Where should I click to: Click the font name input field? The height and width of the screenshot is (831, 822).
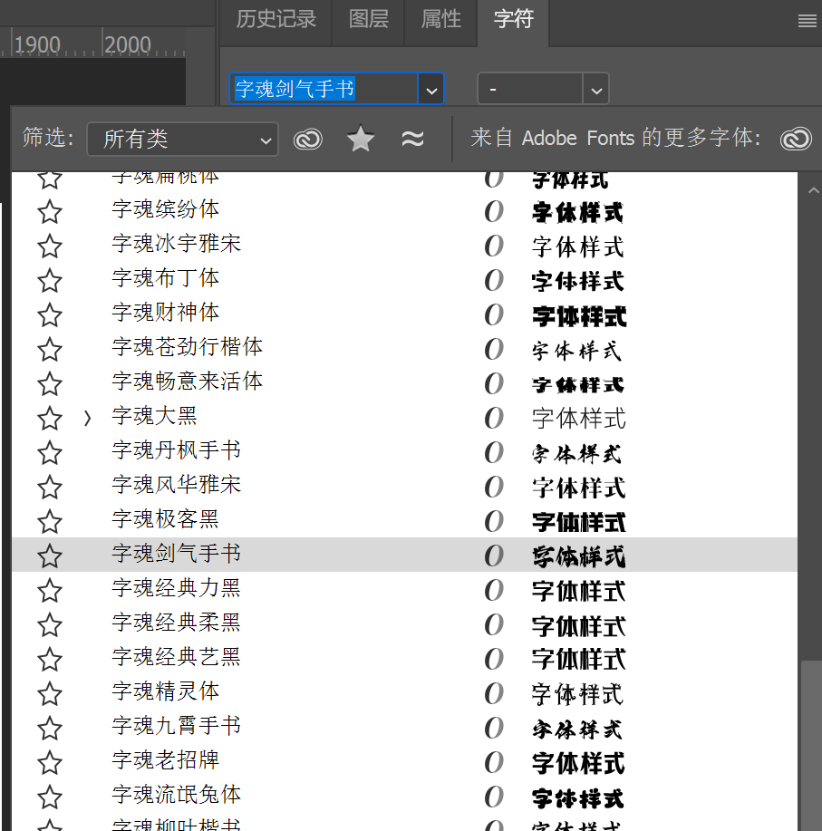(323, 90)
